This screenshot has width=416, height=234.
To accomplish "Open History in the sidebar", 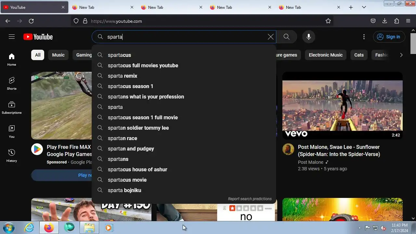I will pos(12,156).
